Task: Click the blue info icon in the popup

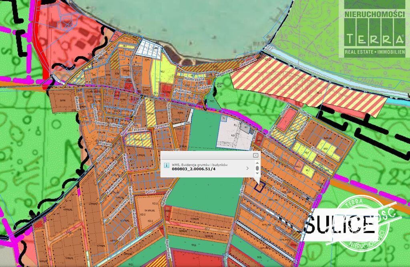Action: tap(166, 165)
